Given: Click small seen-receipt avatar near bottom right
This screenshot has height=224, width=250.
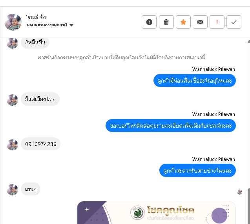Looking at the screenshot, I should tap(239, 192).
